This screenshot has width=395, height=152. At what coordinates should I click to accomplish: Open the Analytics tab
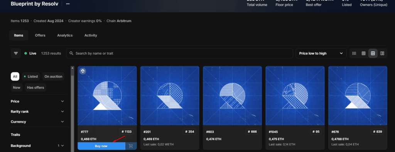(x=65, y=35)
